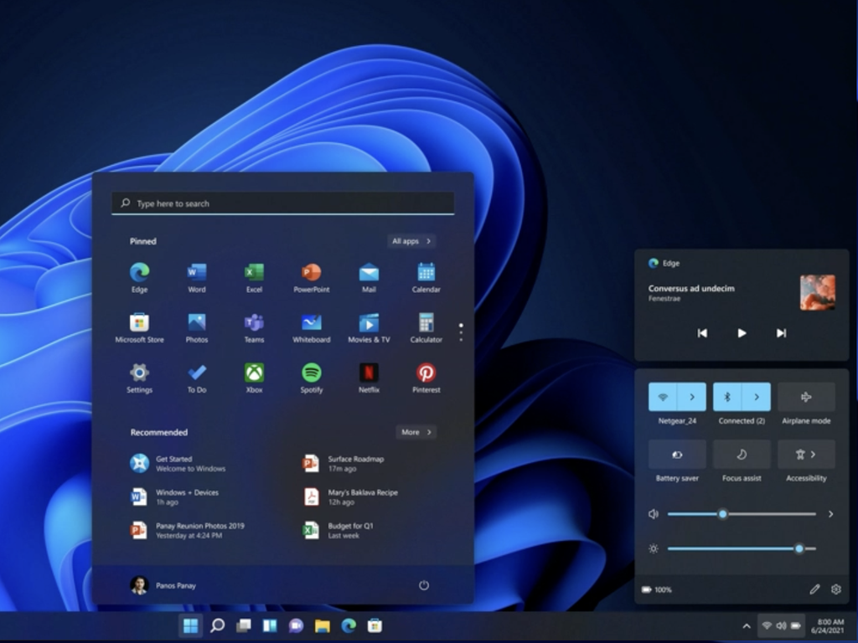Open the Excel pinned app
Screen dimensions: 858x643
(x=255, y=278)
